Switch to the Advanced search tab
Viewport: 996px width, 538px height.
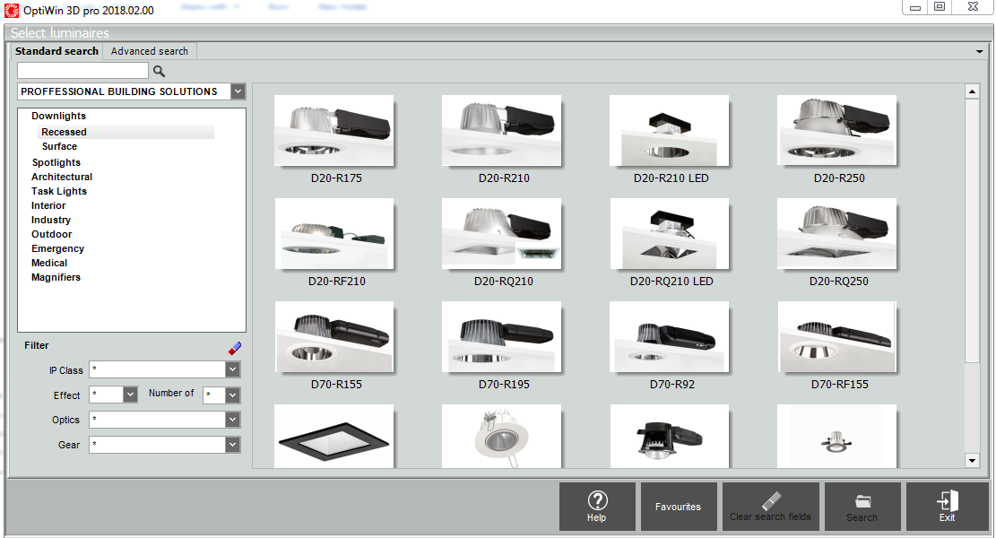(x=150, y=51)
